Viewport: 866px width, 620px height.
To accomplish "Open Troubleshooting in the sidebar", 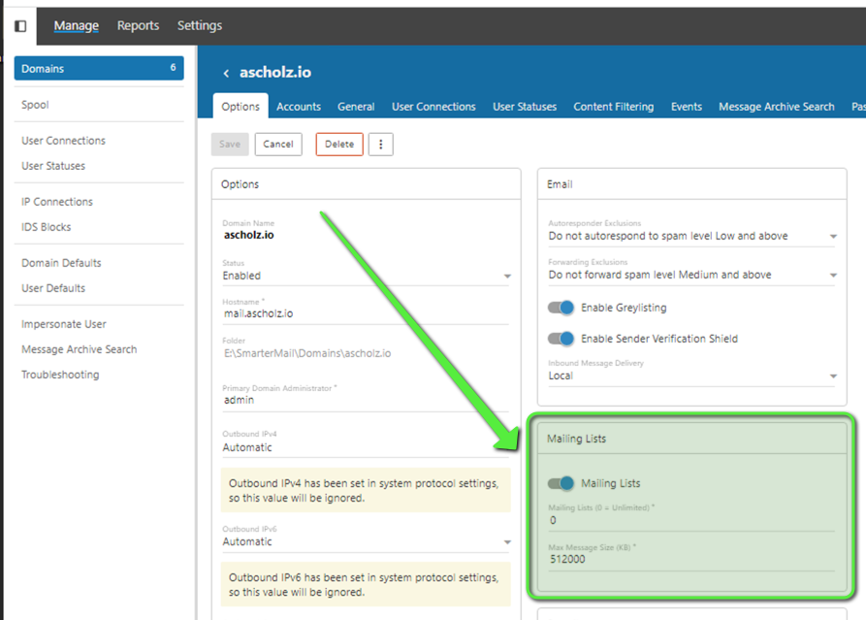I will [x=60, y=375].
